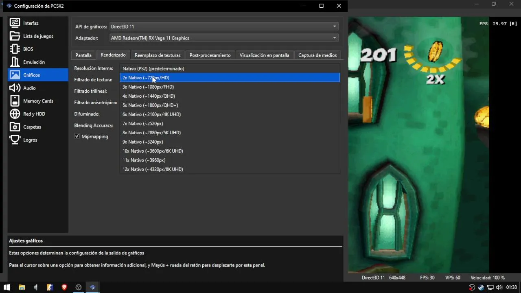
Task: Switch to the Pantalla tab
Action: (83, 55)
